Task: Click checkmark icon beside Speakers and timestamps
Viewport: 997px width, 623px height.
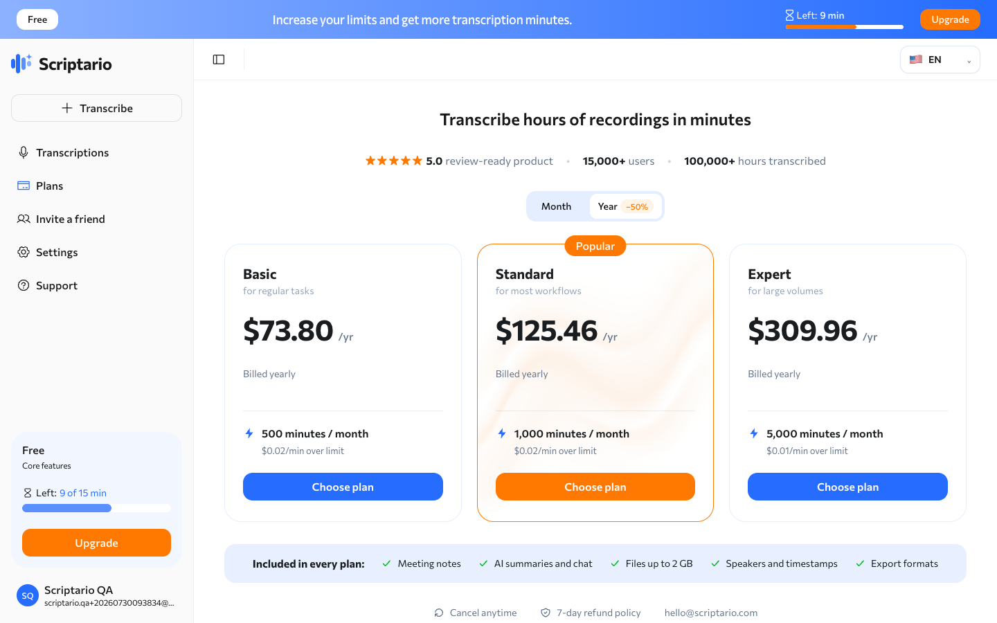Action: [x=715, y=563]
